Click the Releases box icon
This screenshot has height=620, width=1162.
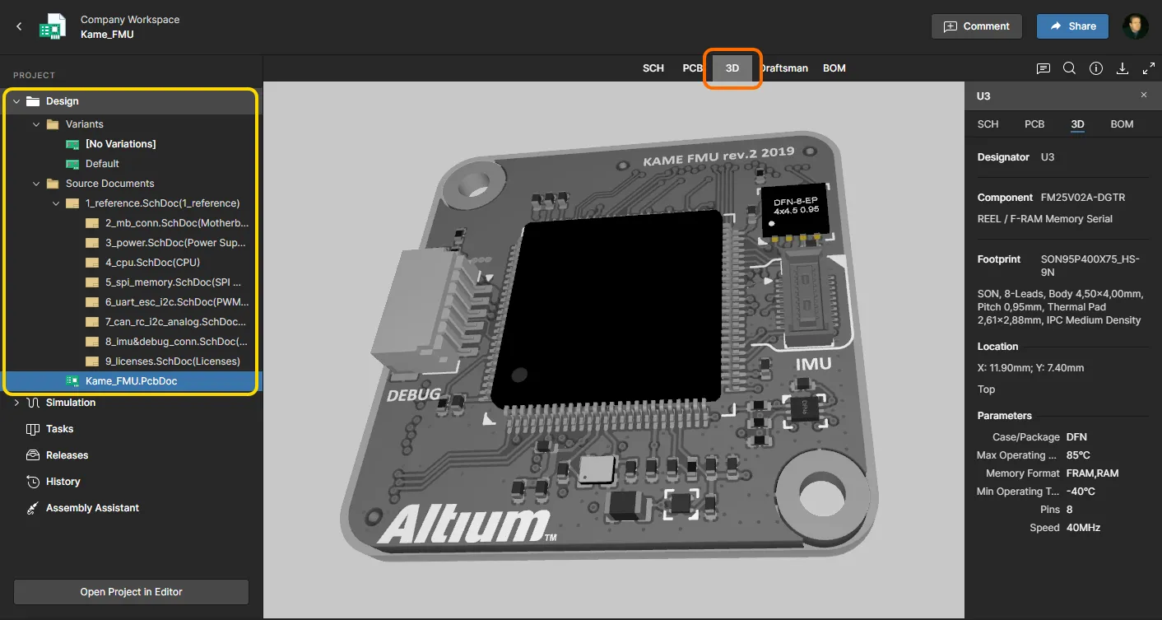(x=33, y=455)
